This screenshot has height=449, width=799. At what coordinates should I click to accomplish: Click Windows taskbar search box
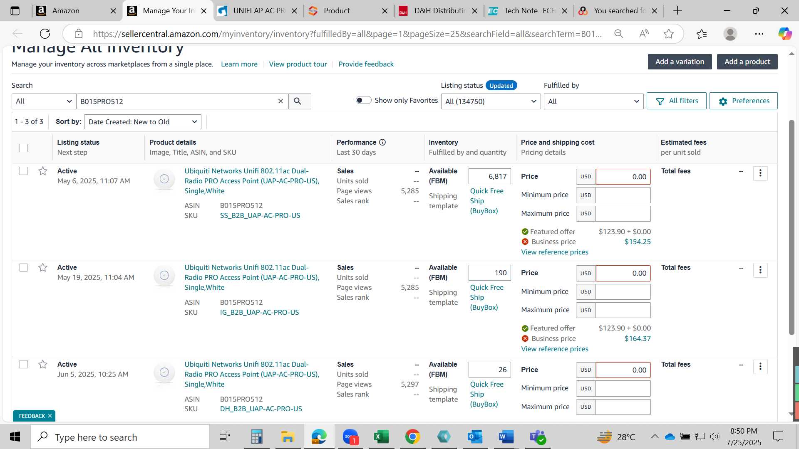pos(120,437)
